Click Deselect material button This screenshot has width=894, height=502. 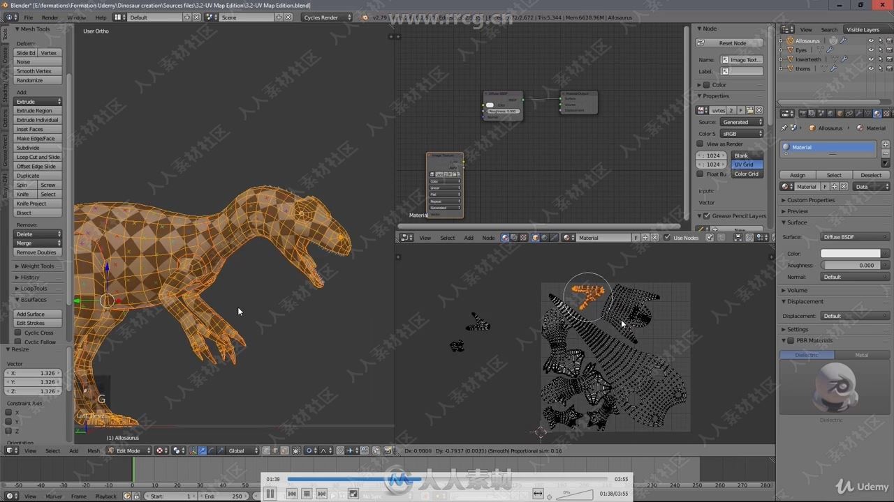click(x=871, y=175)
